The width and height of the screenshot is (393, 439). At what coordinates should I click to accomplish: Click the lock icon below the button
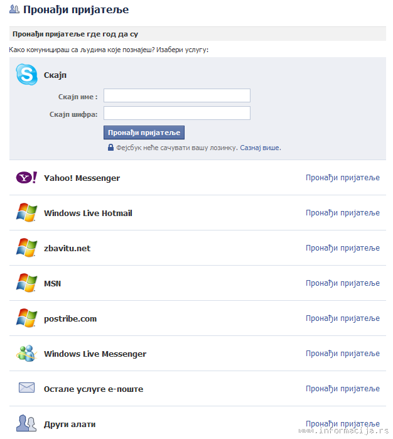pyautogui.click(x=111, y=148)
